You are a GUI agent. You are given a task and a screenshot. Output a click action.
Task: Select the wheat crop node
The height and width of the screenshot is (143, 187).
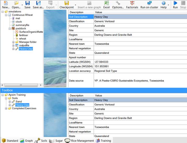[23, 39]
